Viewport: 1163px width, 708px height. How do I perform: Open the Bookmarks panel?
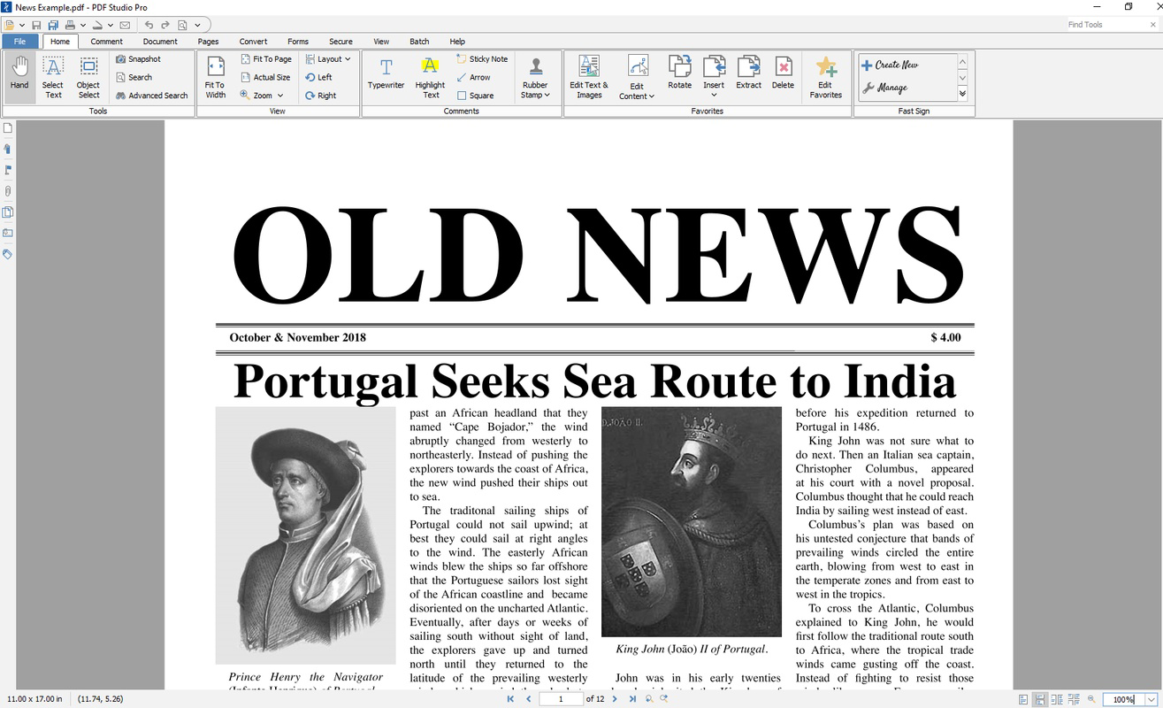(7, 148)
